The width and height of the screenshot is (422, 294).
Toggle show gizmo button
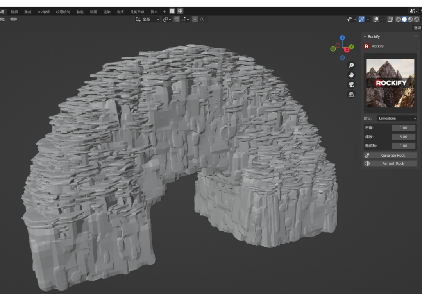361,19
